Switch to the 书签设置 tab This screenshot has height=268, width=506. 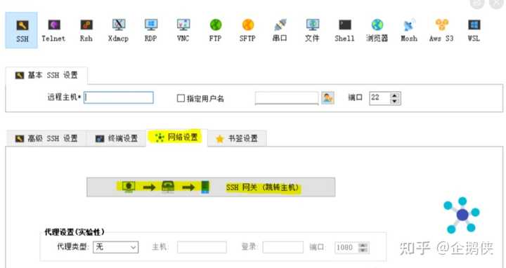click(x=238, y=138)
